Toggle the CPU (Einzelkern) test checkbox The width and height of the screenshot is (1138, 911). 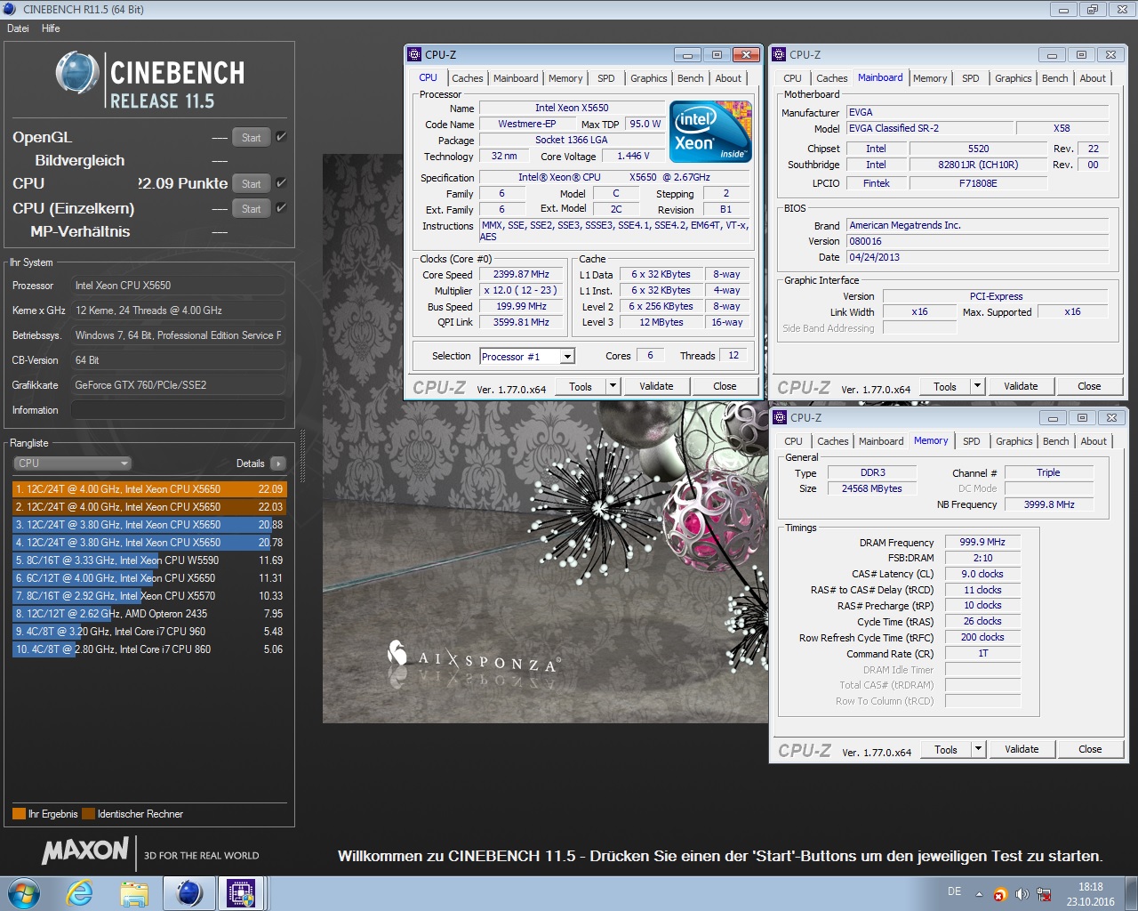click(x=281, y=208)
